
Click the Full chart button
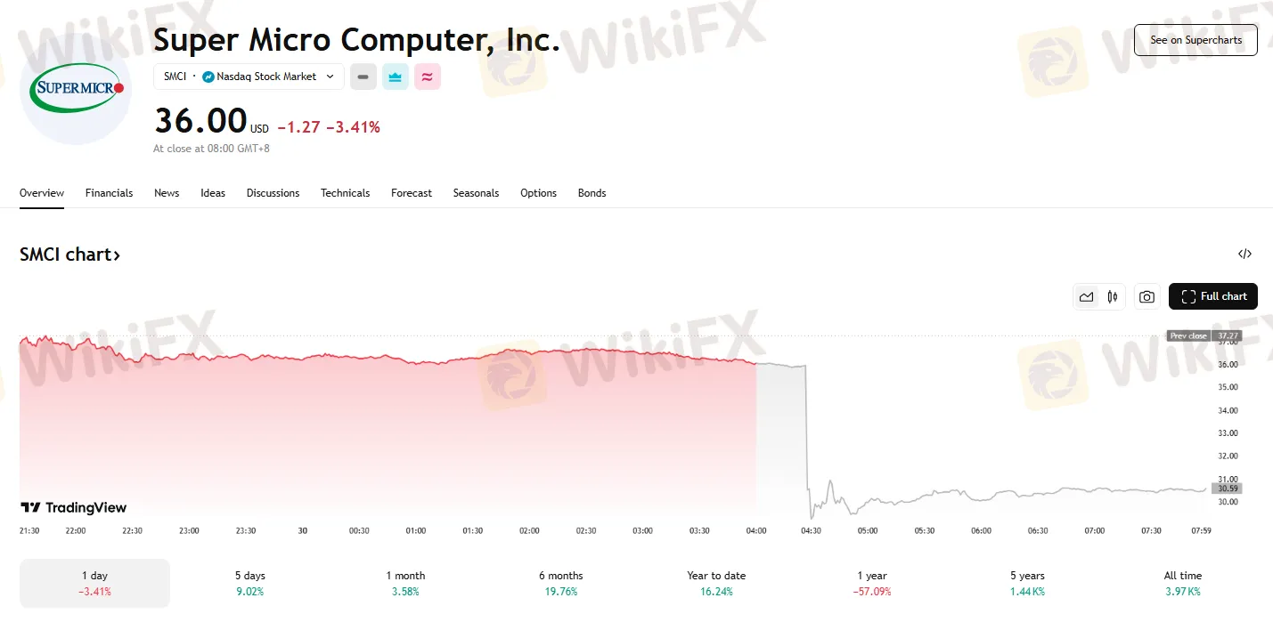1212,296
